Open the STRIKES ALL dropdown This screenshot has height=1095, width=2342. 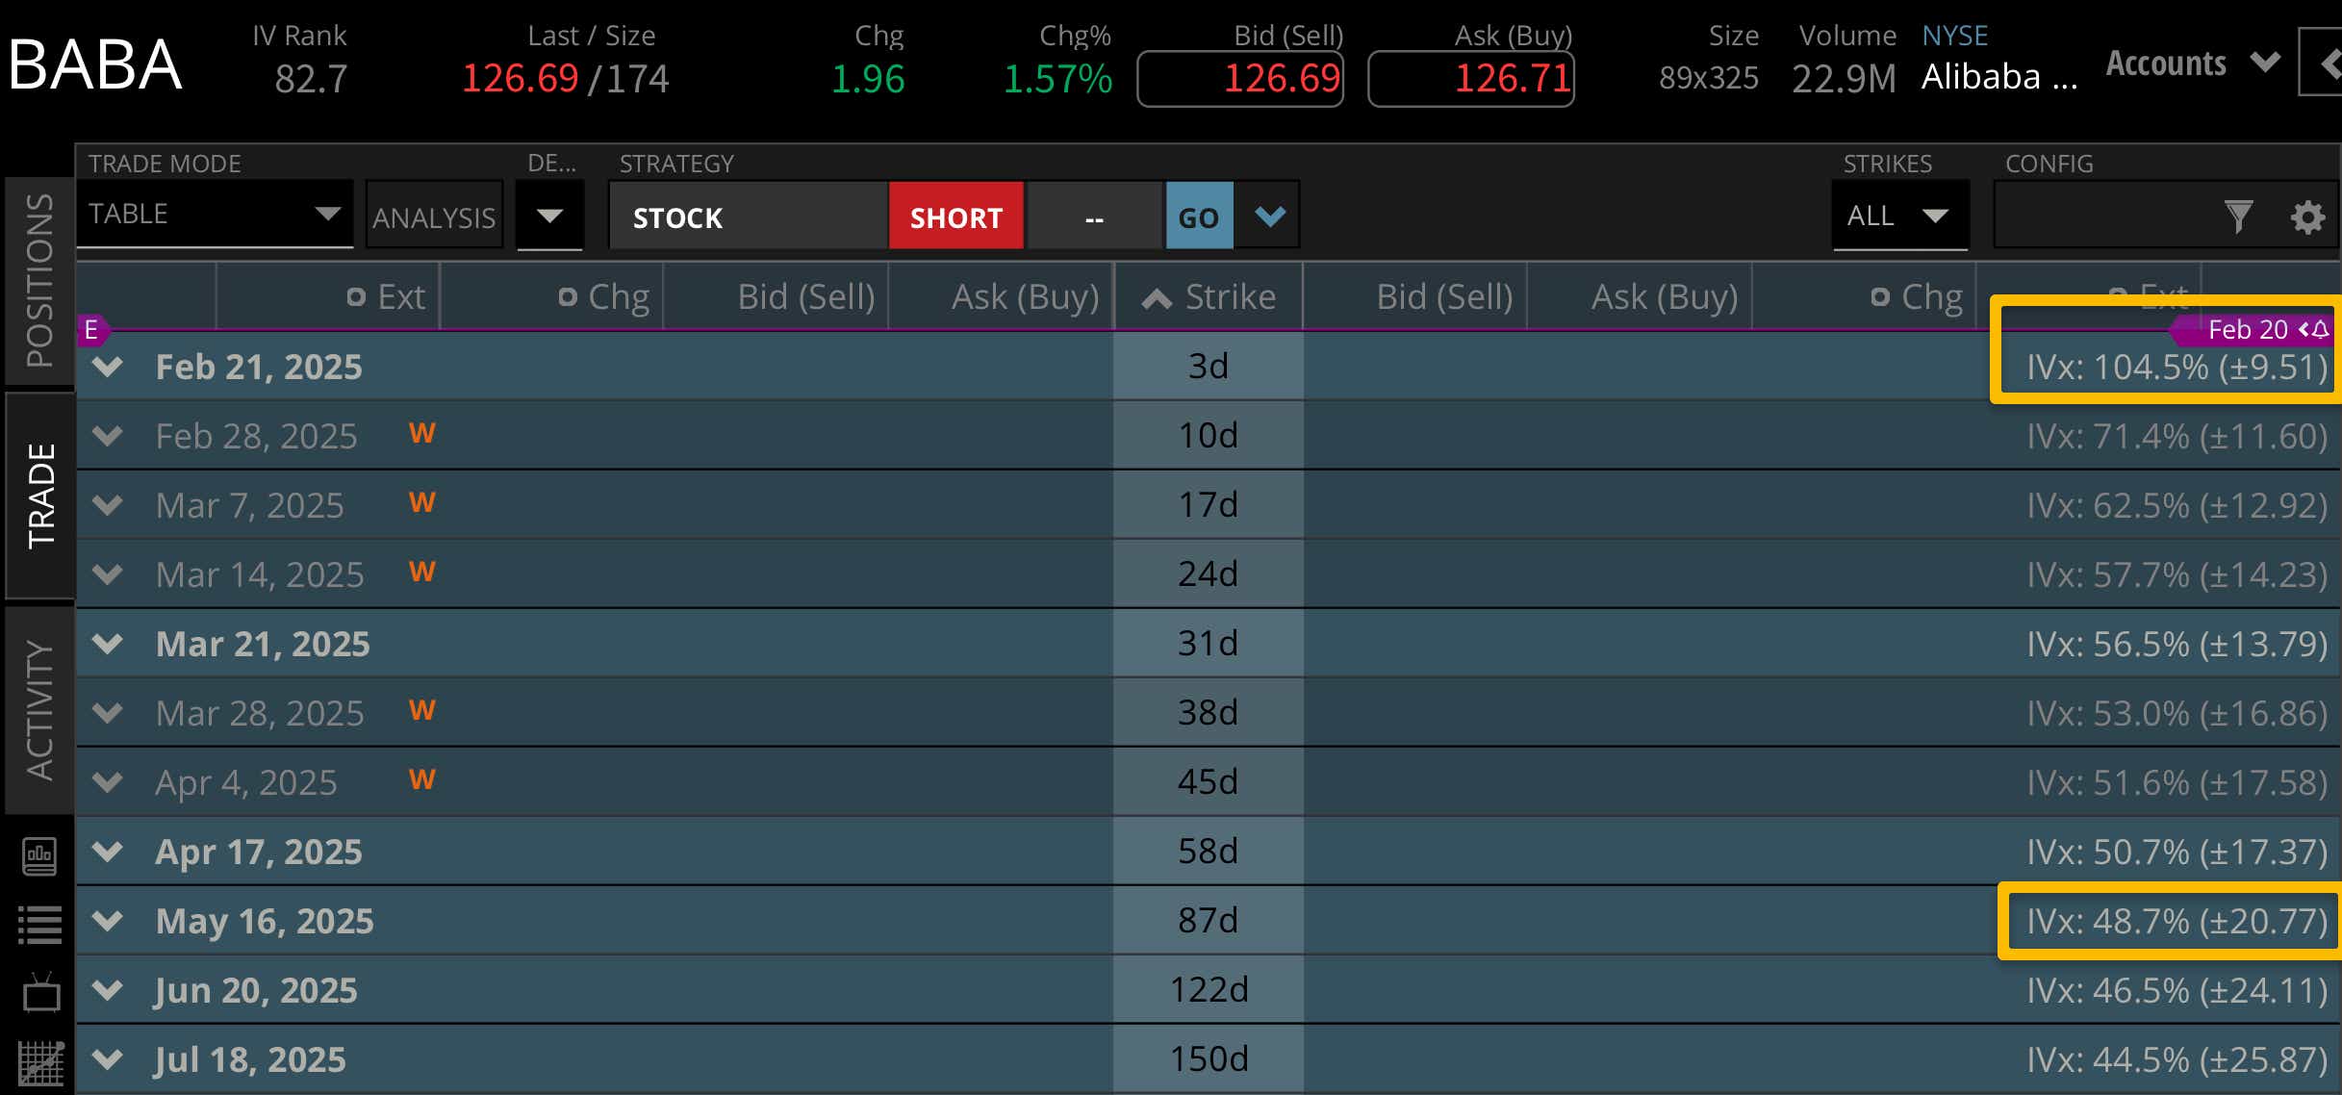(1898, 216)
